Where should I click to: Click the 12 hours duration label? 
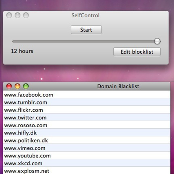pos(22,51)
